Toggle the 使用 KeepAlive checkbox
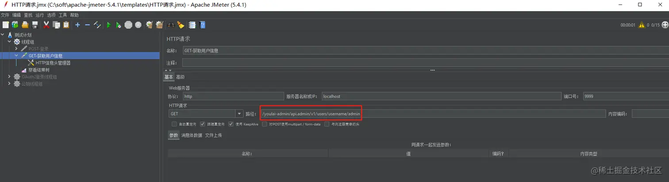The image size is (669, 182). point(231,124)
